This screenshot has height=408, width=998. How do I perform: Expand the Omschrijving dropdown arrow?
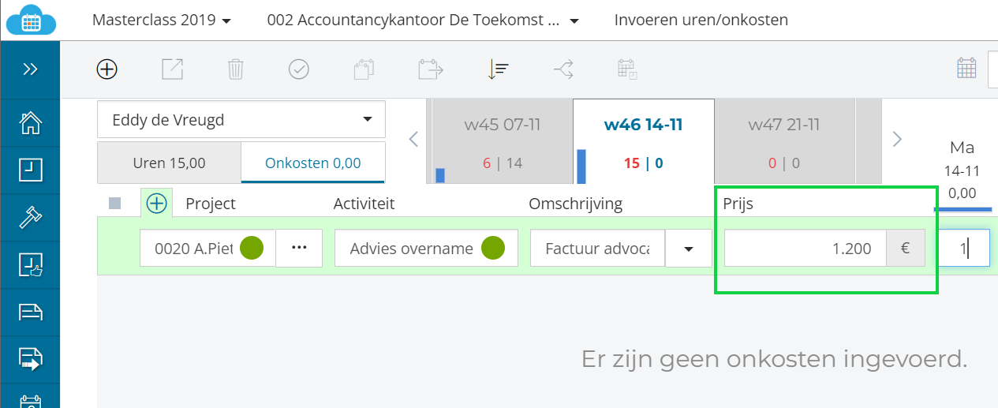coord(688,249)
